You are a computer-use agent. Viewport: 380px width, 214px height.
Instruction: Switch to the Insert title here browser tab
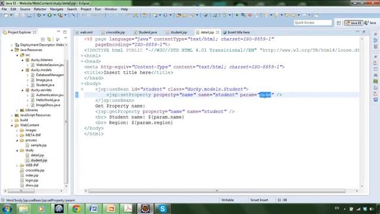(x=237, y=32)
